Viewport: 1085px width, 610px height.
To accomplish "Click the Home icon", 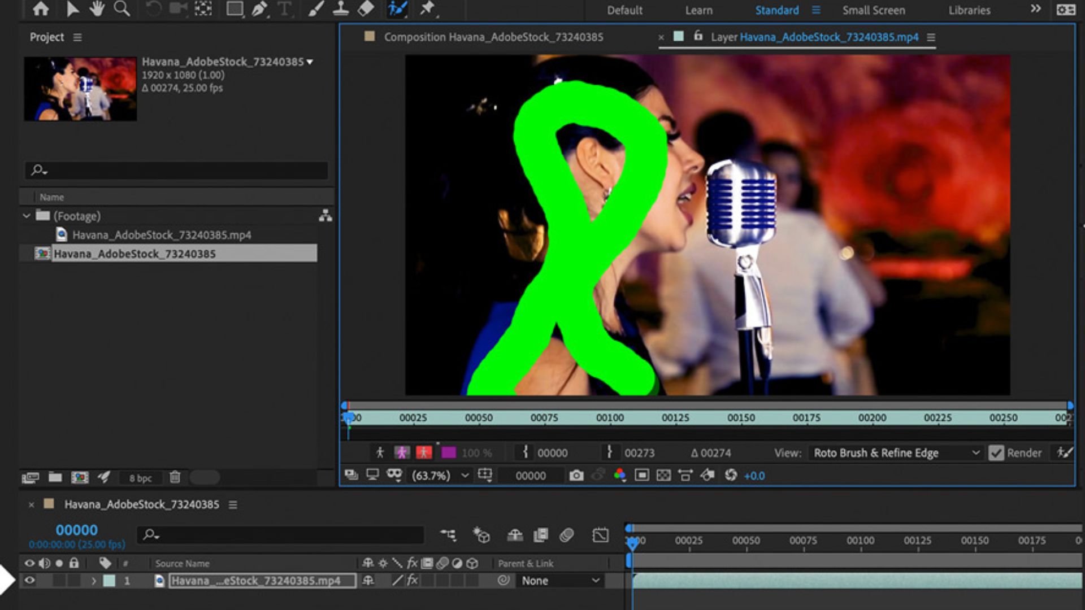I will (x=41, y=8).
